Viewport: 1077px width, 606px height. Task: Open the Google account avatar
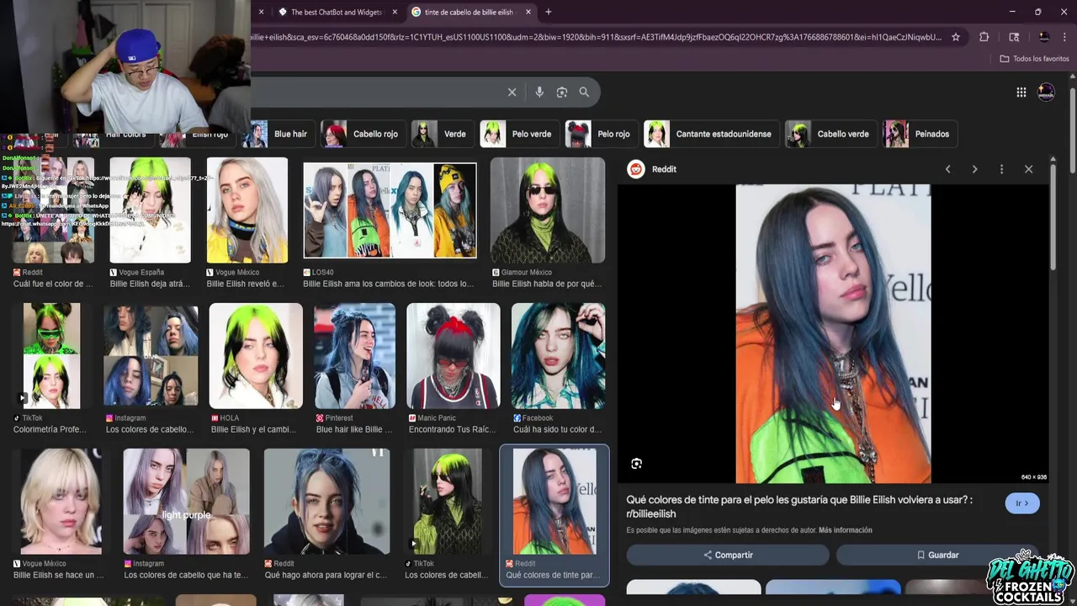tap(1046, 93)
